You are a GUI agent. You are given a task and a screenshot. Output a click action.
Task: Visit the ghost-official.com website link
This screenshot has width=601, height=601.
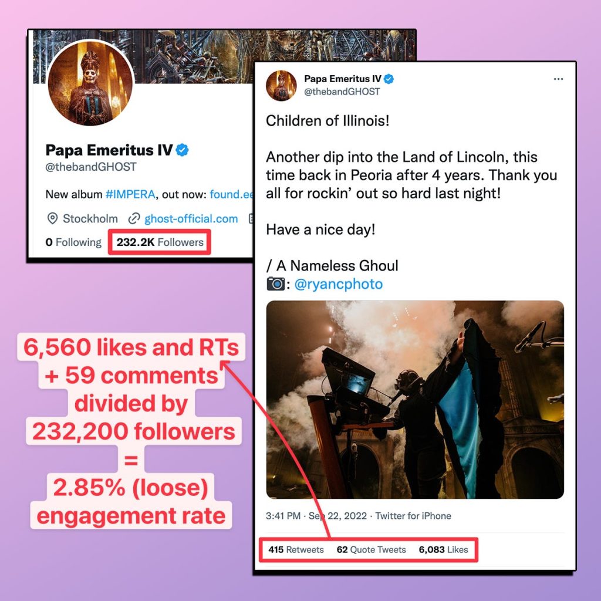coord(191,219)
